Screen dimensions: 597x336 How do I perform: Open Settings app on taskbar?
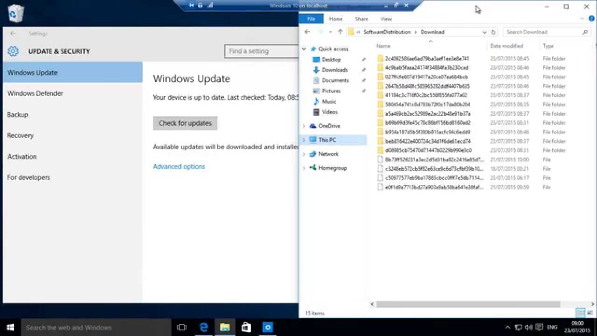click(268, 327)
